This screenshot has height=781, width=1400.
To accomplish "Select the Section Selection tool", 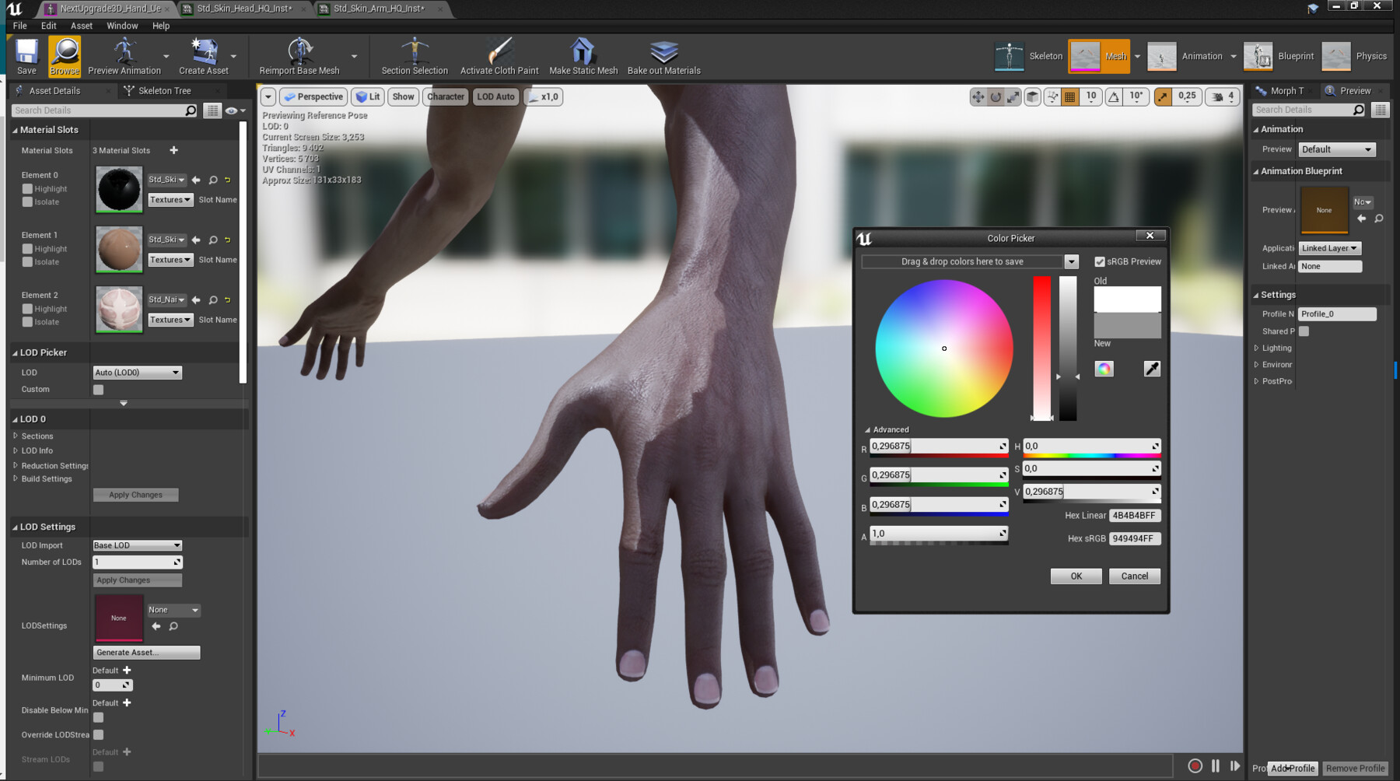I will pos(414,55).
